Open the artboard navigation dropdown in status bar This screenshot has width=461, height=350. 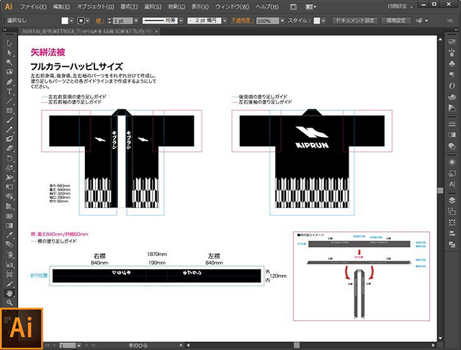(x=79, y=346)
